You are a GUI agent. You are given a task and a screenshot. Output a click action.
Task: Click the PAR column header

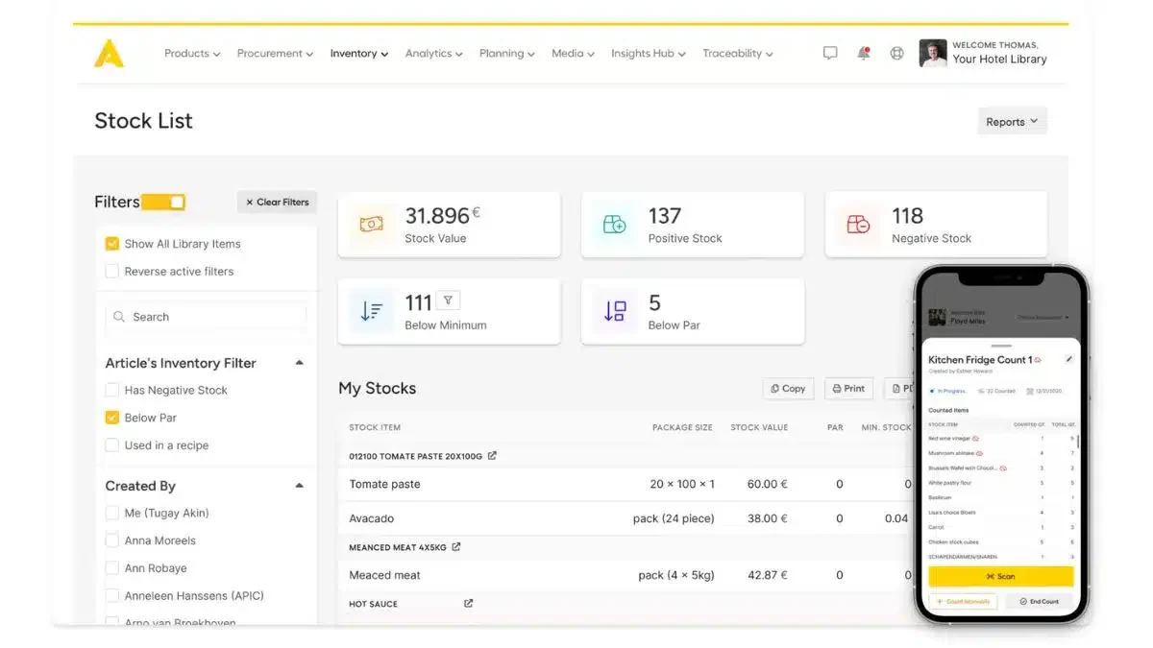(x=835, y=427)
